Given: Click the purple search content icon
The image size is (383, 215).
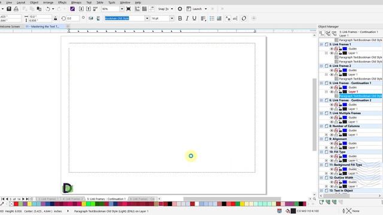Looking at the screenshot, I should [x=72, y=9].
